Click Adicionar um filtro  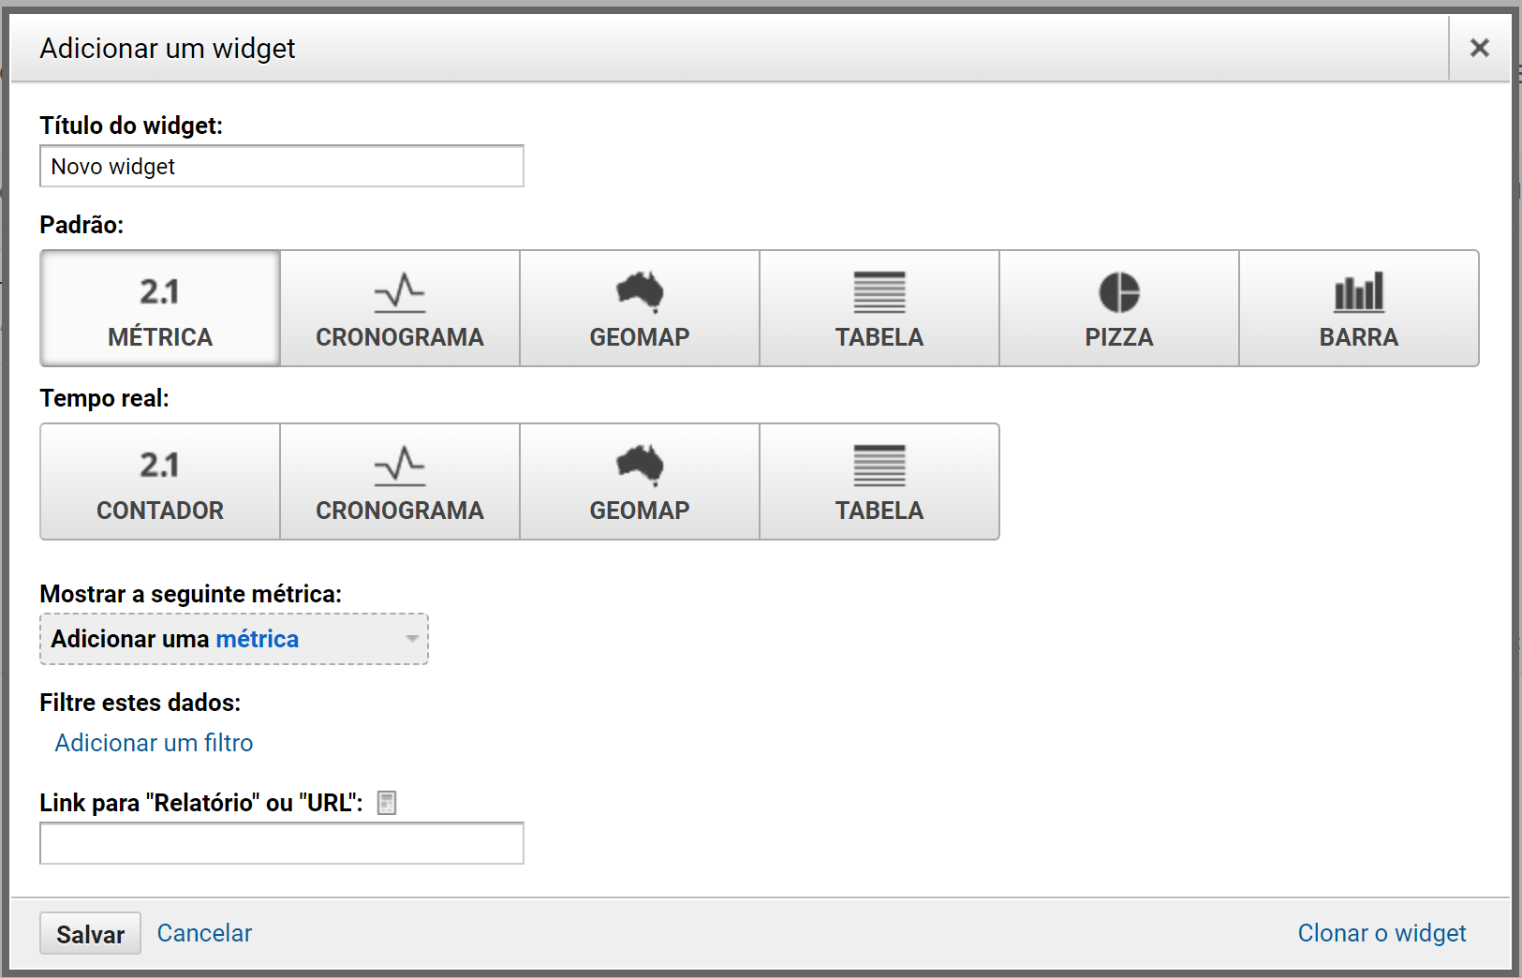(x=153, y=742)
